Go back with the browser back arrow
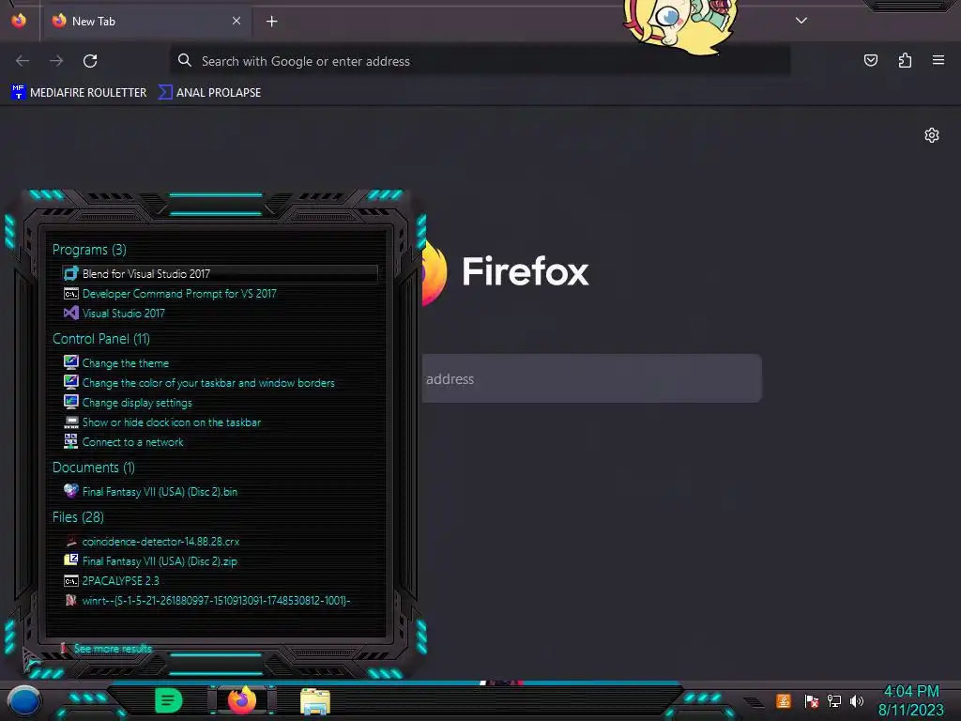961x721 pixels. pos(23,61)
